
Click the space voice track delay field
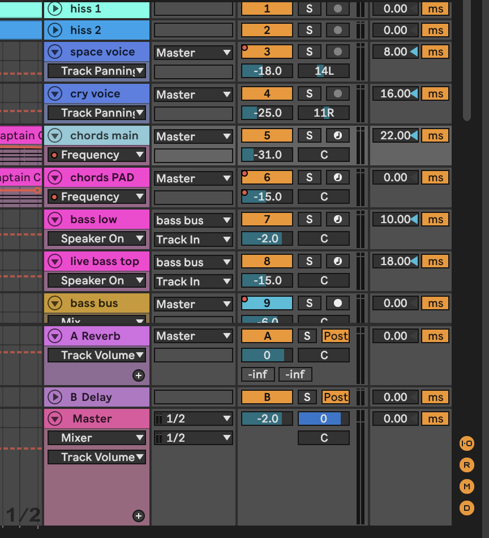395,52
